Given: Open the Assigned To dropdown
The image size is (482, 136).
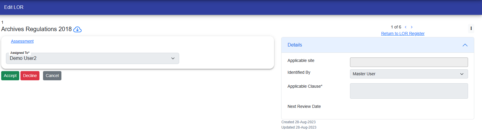Looking at the screenshot, I should [x=93, y=58].
